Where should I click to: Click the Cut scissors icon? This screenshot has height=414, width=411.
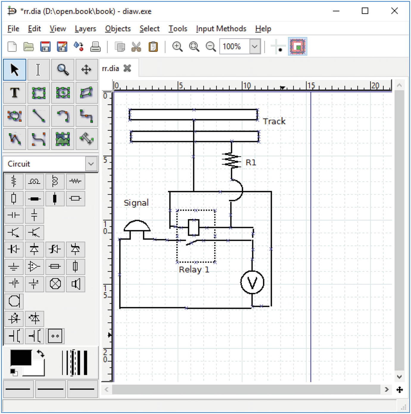pyautogui.click(x=136, y=47)
